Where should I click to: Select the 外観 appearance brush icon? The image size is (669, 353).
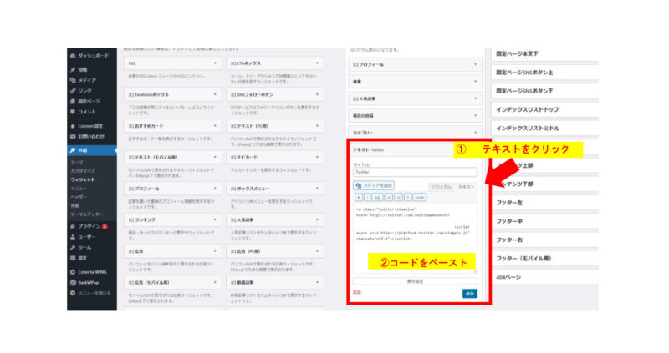pyautogui.click(x=73, y=150)
